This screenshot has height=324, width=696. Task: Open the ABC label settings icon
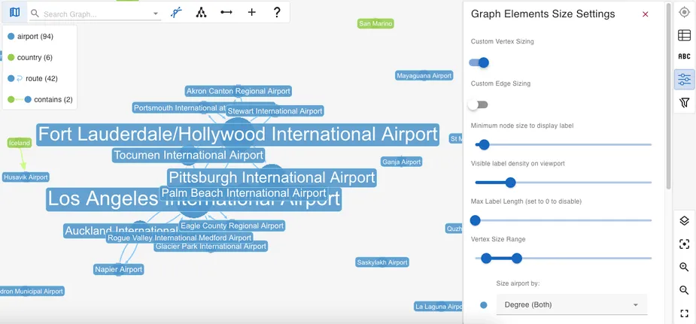click(684, 56)
